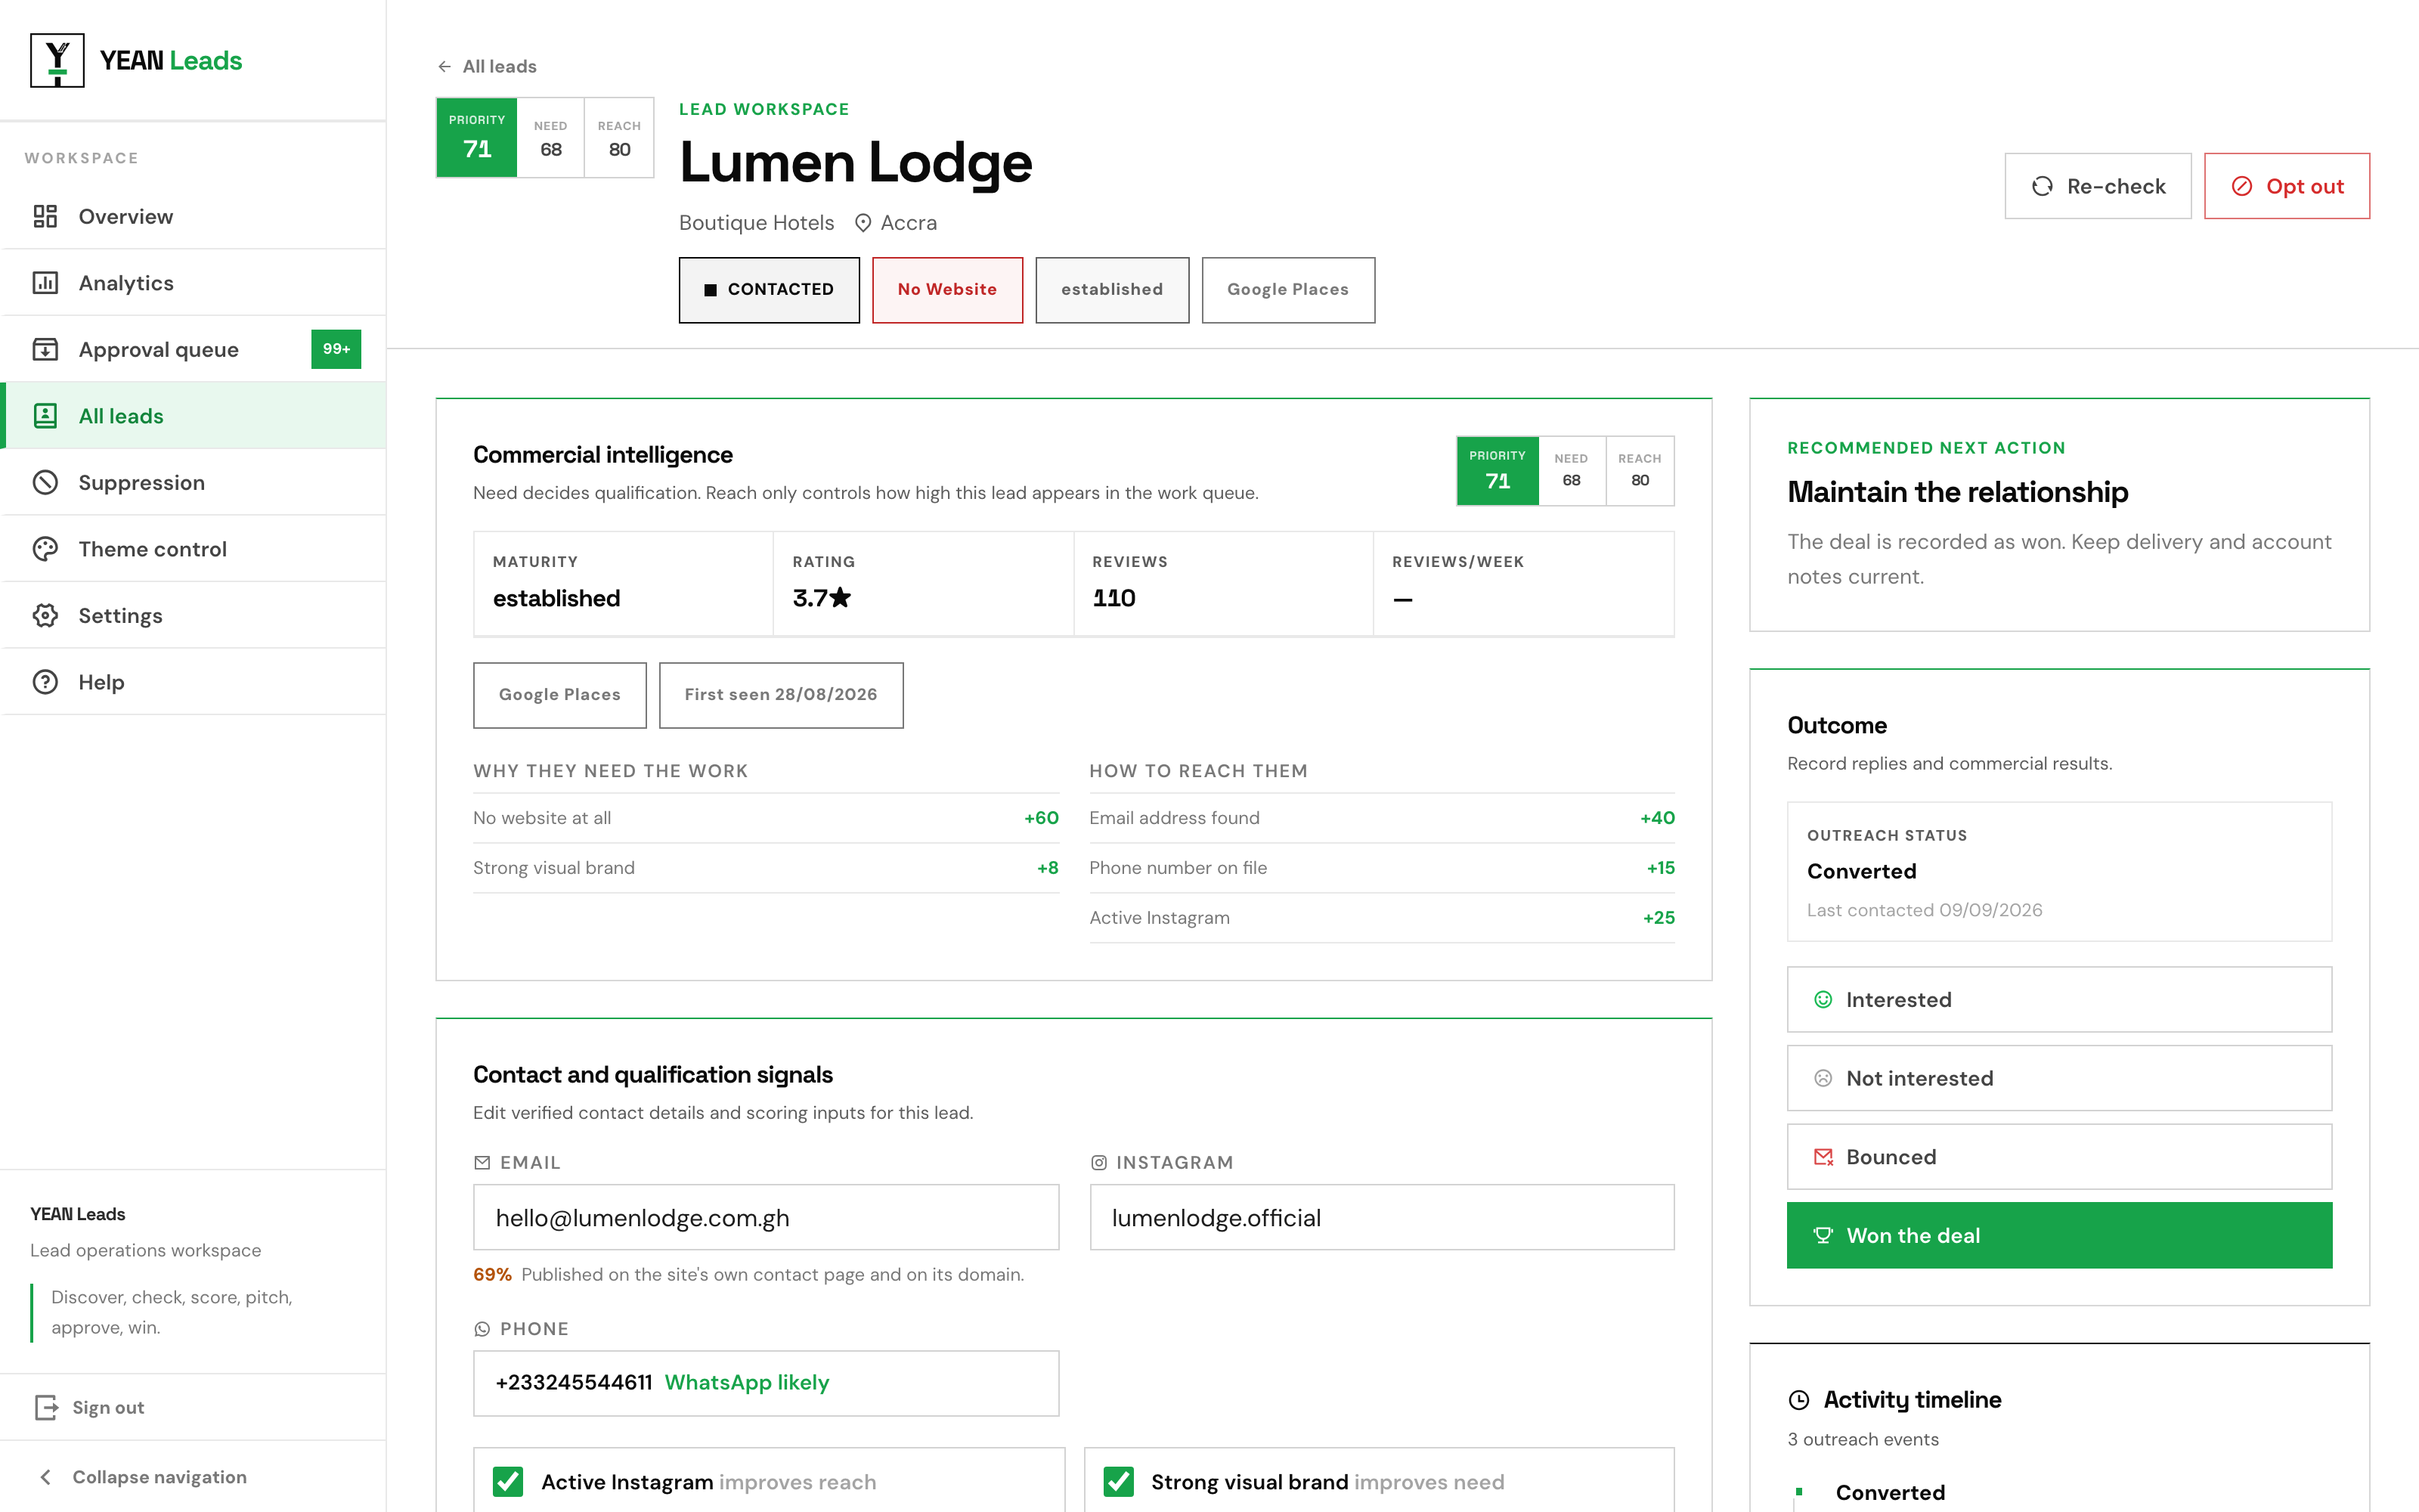The width and height of the screenshot is (2419, 1512).
Task: Click the location pin icon beside Accra
Action: [863, 223]
